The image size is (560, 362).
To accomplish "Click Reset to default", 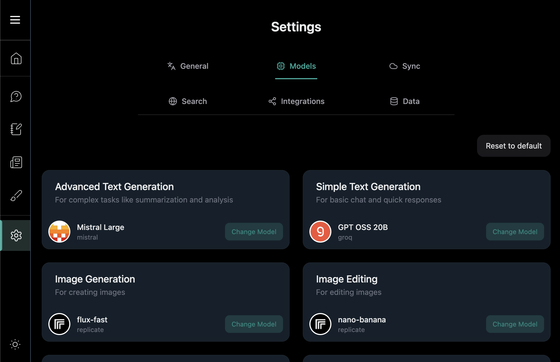I will [513, 146].
